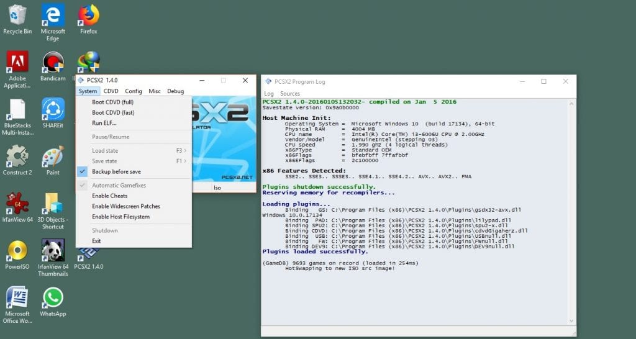Click 'Plugins loaded successfully.' log line

315,251
